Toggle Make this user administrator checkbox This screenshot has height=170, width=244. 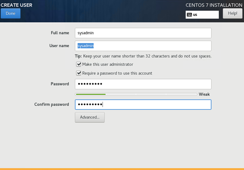[79, 64]
